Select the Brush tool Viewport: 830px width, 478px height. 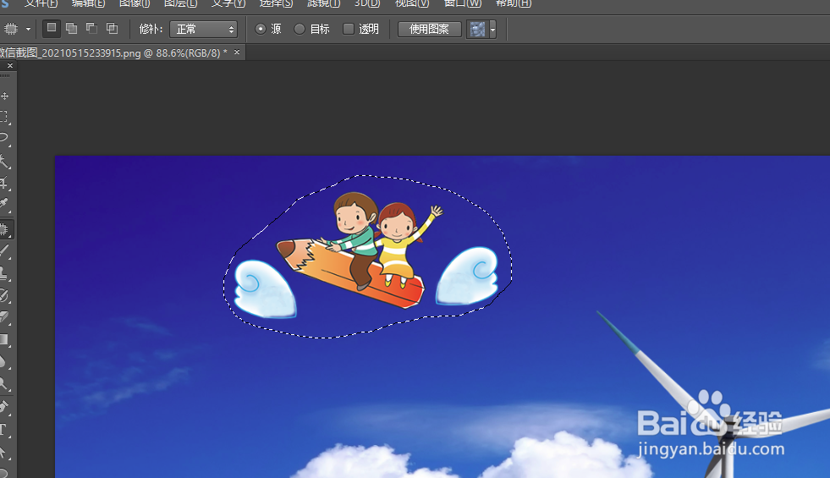[4, 251]
